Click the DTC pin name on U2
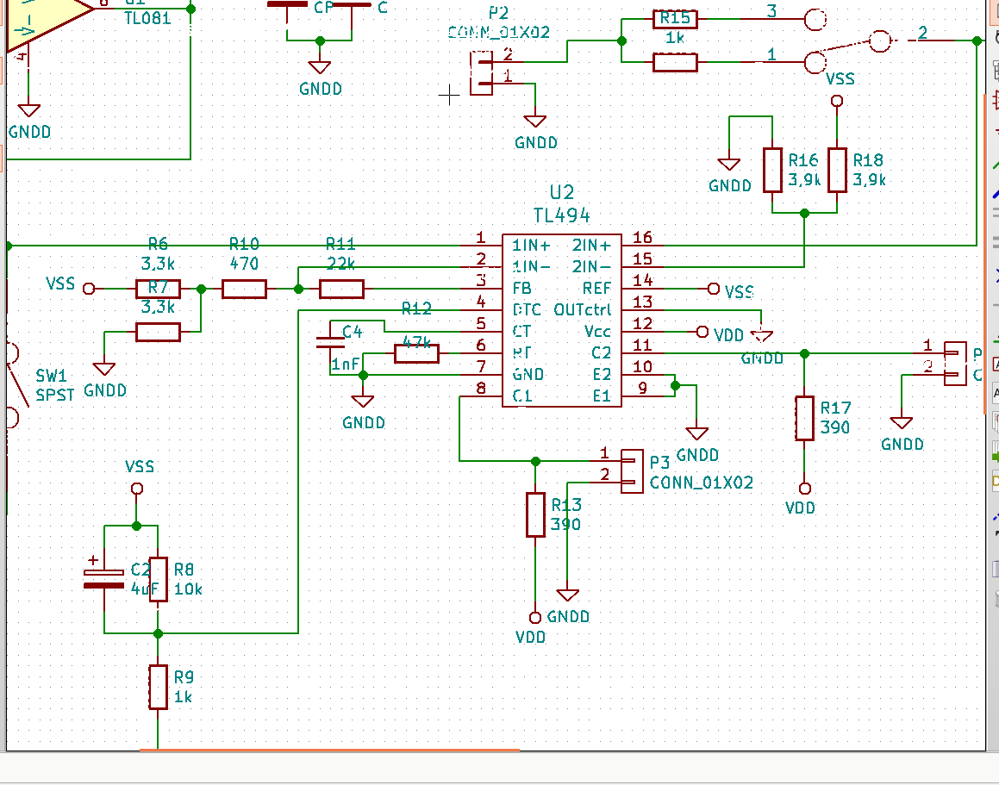Image resolution: width=999 pixels, height=785 pixels. click(527, 309)
